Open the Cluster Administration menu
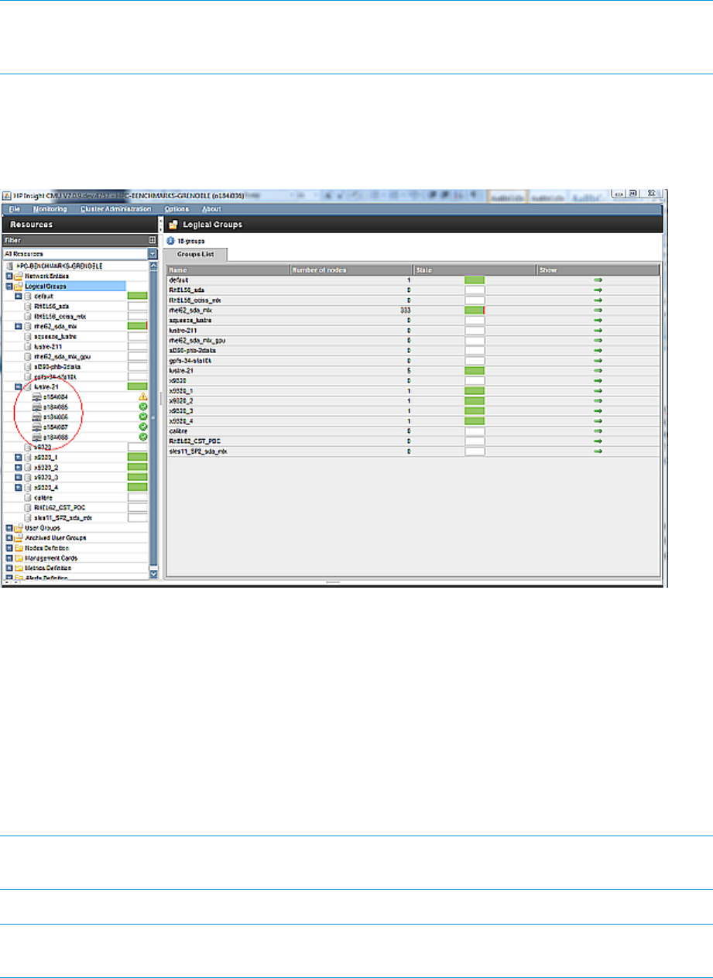The width and height of the screenshot is (713, 978). point(115,209)
